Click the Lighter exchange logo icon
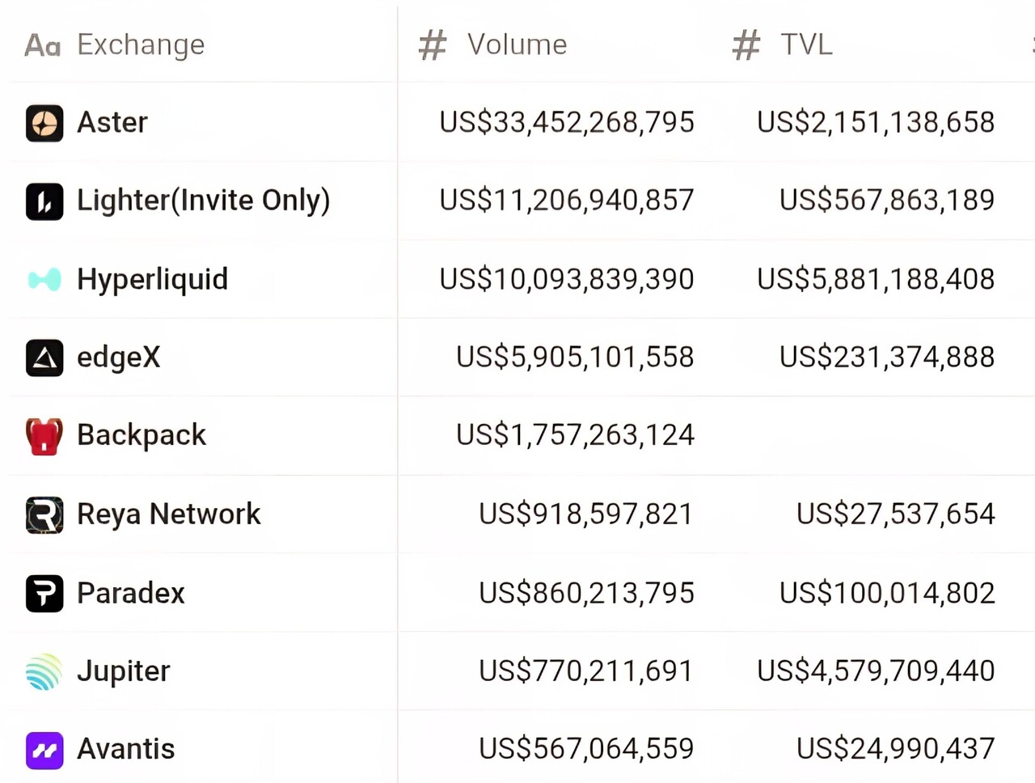This screenshot has width=1035, height=783. click(44, 201)
